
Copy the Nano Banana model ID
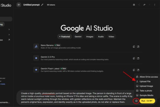point(134,47)
